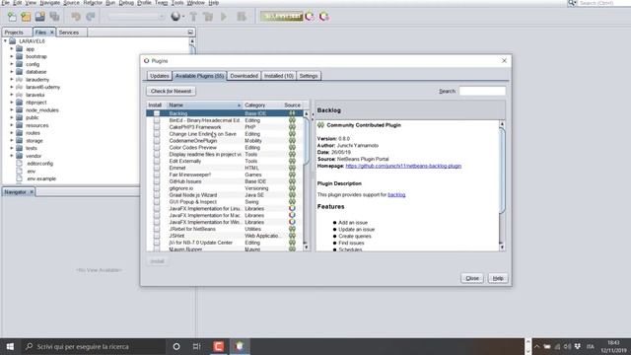Screen dimensions: 631x355
Task: Close the Plugins dialog with Close button
Action: 472,278
